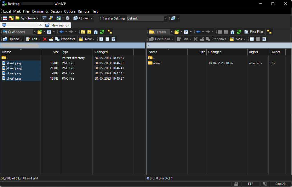Click the FTP protocol status indicator

point(250,184)
